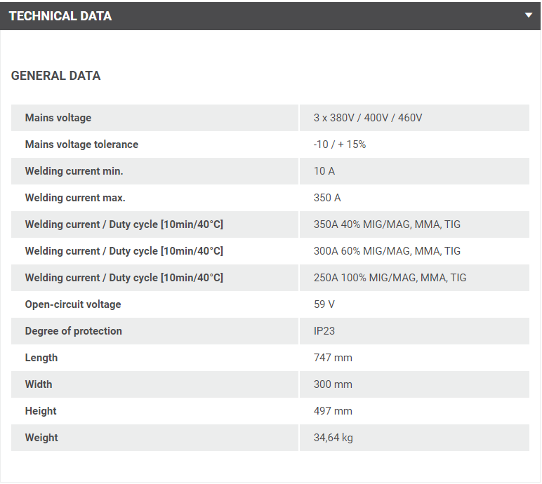Click the Welding current max. label

[x=75, y=198]
